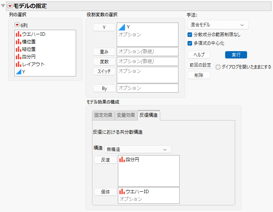Image resolution: width=273 pixels, height=212 pixels.
Task: Uncheck 分散成分の範囲制限なし checkbox
Action: 190,35
